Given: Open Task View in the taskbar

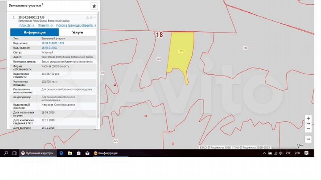Looking at the screenshot, I should click(14, 153).
